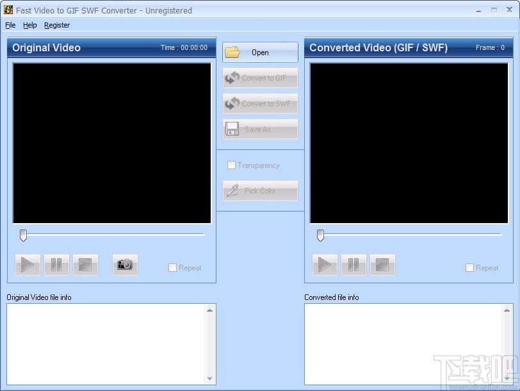The width and height of the screenshot is (520, 391).
Task: Click the application icon in title bar
Action: pyautogui.click(x=8, y=10)
